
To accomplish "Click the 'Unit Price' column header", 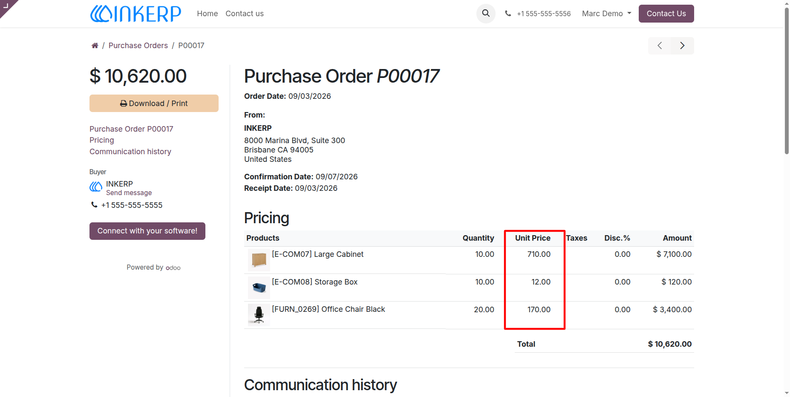I will 533,238.
